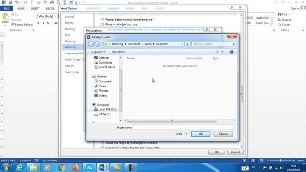Click the Spelling check icon in Quick Access Toolbar
The width and height of the screenshot is (306, 172).
coord(65,2)
